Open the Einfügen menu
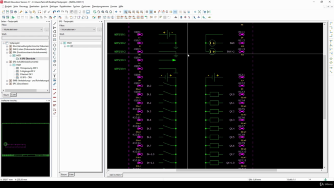This screenshot has width=334, height=188. 54,7
